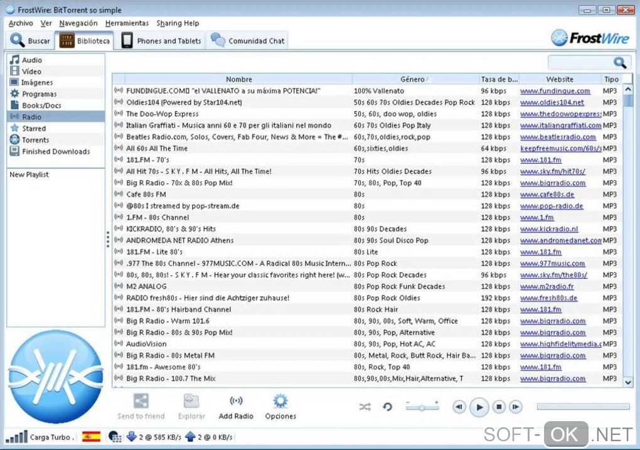Click the volume slider

tap(422, 407)
